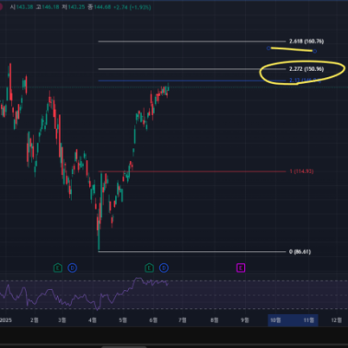Image resolution: width=348 pixels, height=348 pixels.
Task: Select the left endpoint of the yellow trend line
Action: click(x=269, y=48)
